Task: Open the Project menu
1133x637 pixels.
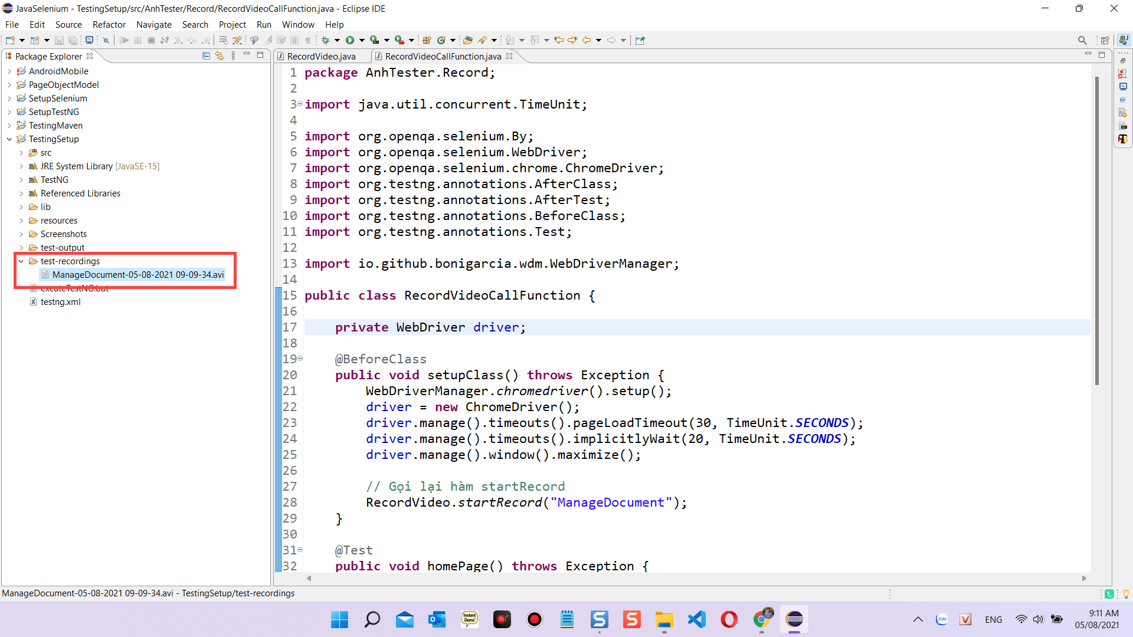Action: coord(233,24)
